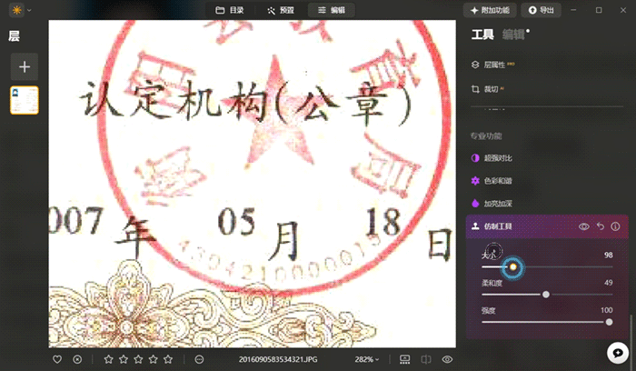Open the 层属性 layer properties tool

tap(492, 65)
